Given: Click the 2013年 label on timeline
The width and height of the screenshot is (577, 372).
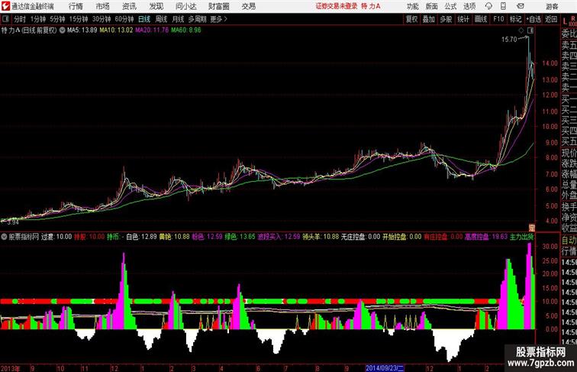Looking at the screenshot, I should [11, 368].
